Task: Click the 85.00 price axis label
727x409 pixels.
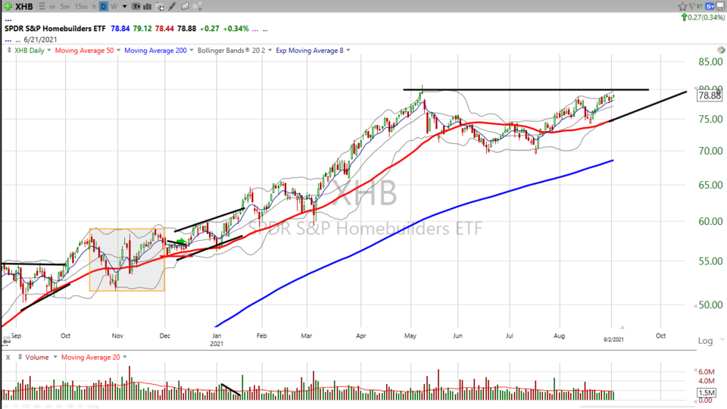Action: (x=710, y=61)
